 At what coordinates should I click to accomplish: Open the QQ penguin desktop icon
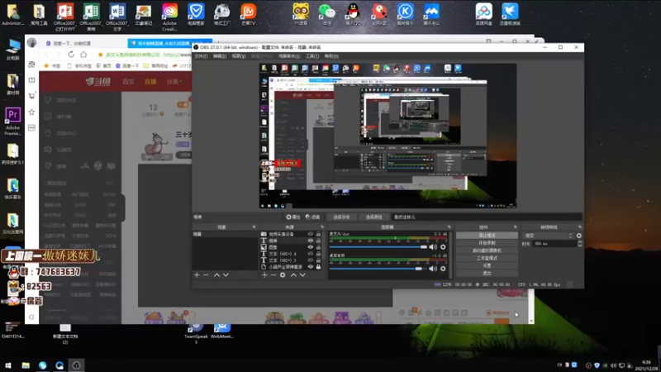click(x=353, y=15)
